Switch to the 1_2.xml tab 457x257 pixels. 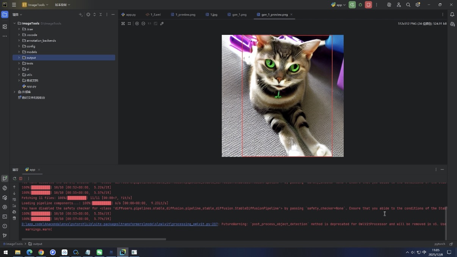click(x=153, y=14)
